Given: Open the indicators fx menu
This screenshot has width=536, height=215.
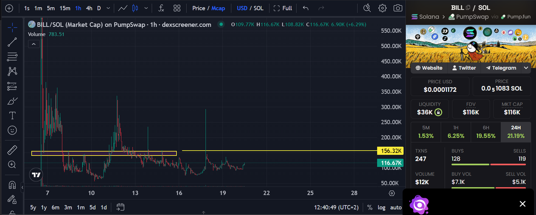Looking at the screenshot, I should [x=161, y=8].
